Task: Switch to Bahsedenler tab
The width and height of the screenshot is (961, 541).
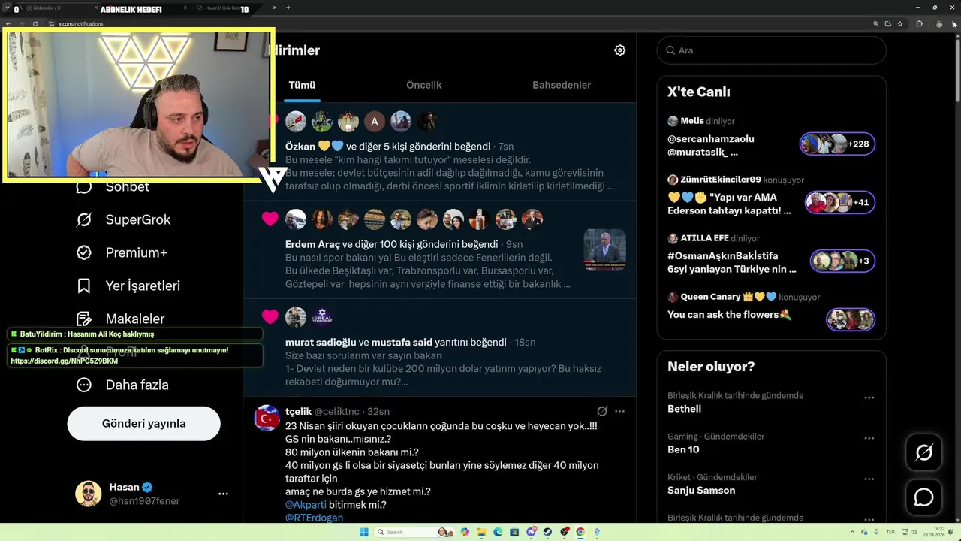Action: point(562,85)
